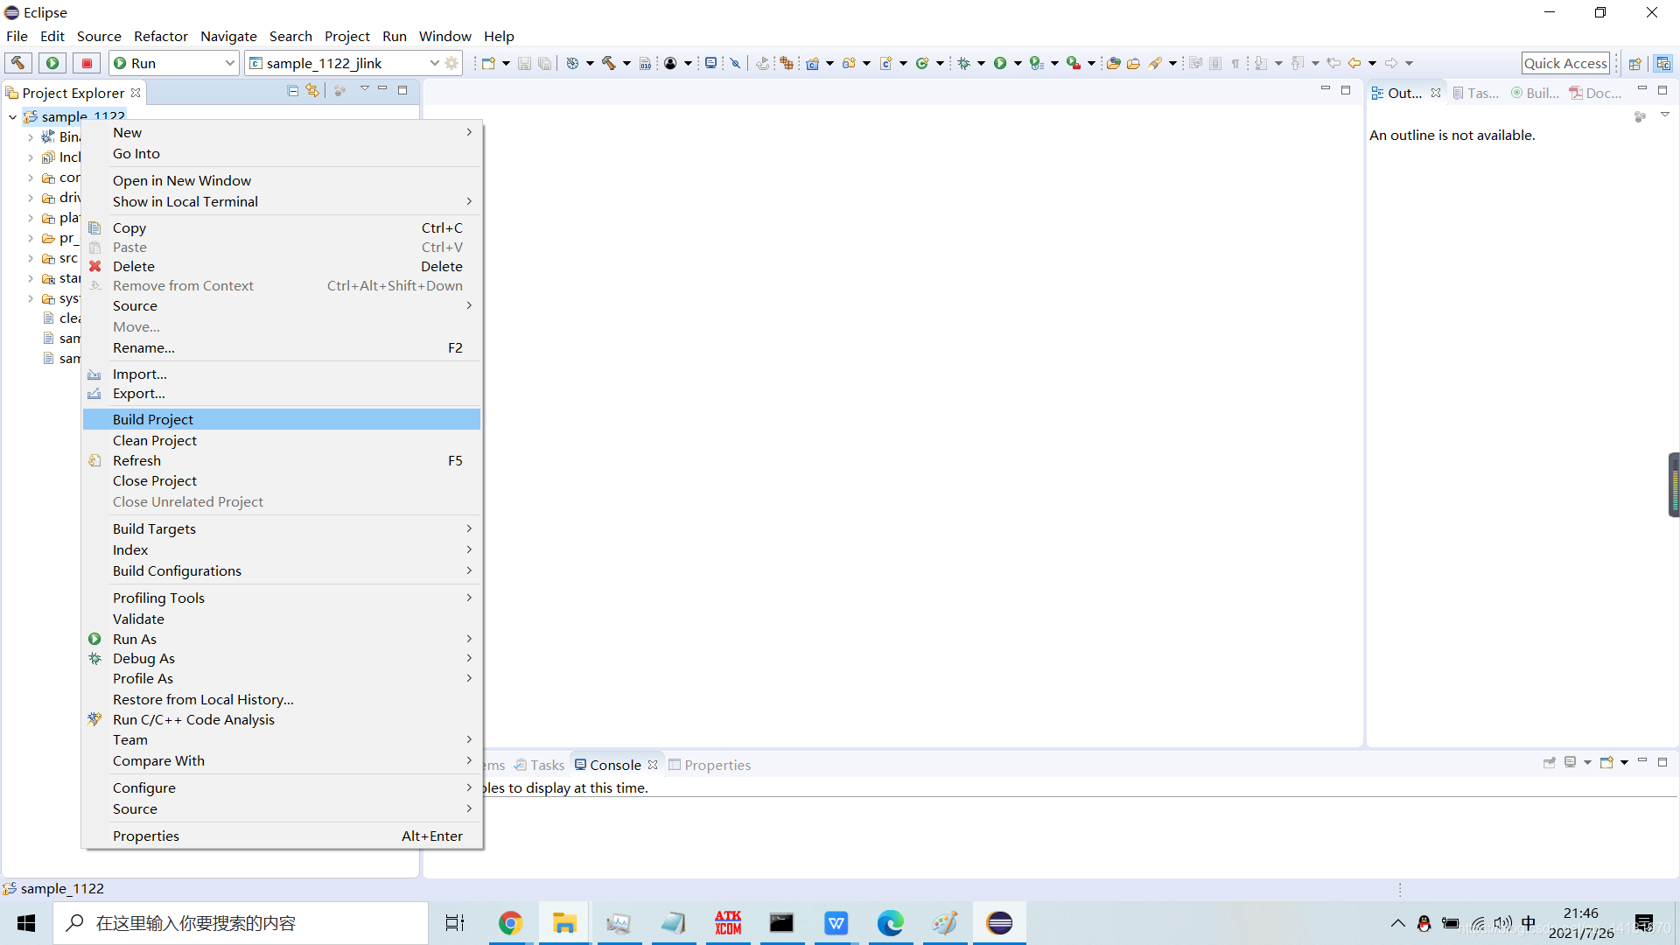The width and height of the screenshot is (1680, 945).
Task: Choose Clean Project in the context menu
Action: tap(155, 441)
